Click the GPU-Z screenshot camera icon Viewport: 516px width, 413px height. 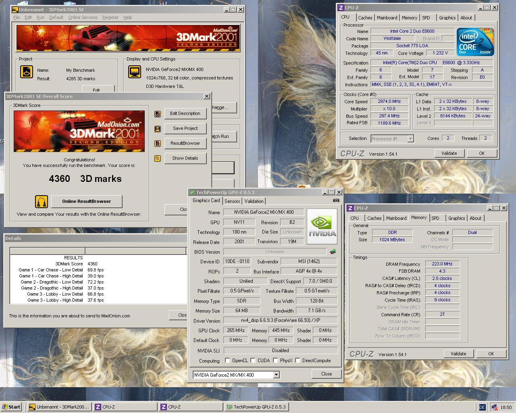[336, 200]
